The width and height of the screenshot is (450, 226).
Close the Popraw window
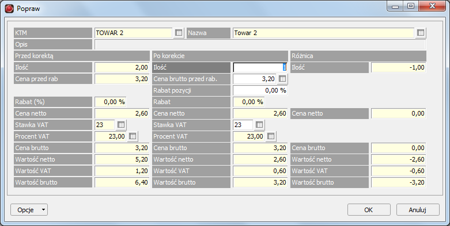[x=432, y=6]
